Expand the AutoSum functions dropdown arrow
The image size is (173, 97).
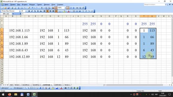(44, 8)
